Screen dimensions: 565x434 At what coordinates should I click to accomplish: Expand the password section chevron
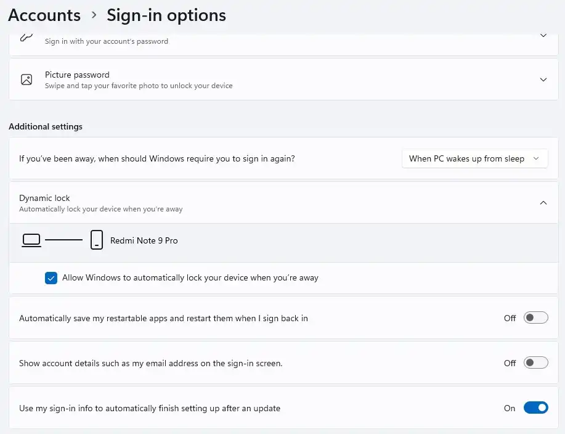pyautogui.click(x=543, y=36)
